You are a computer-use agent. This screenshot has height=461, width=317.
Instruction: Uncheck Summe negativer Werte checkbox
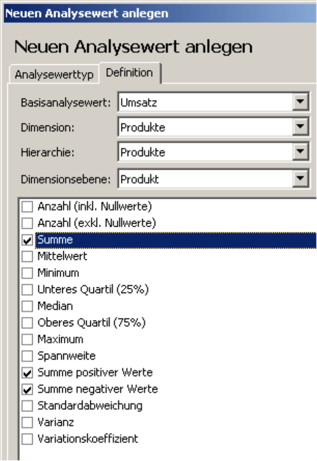tap(28, 389)
